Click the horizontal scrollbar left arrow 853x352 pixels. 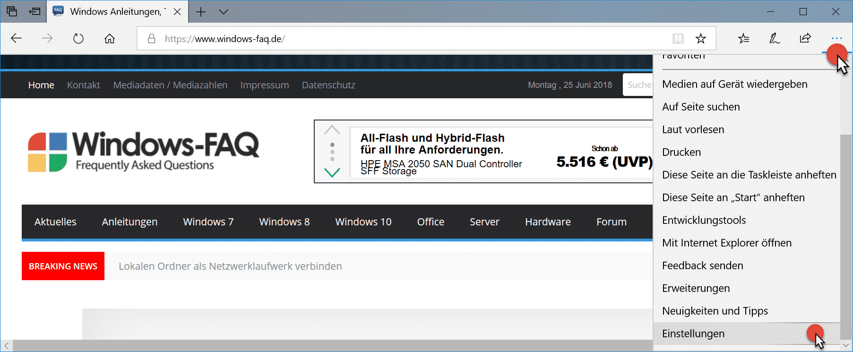(x=6, y=346)
